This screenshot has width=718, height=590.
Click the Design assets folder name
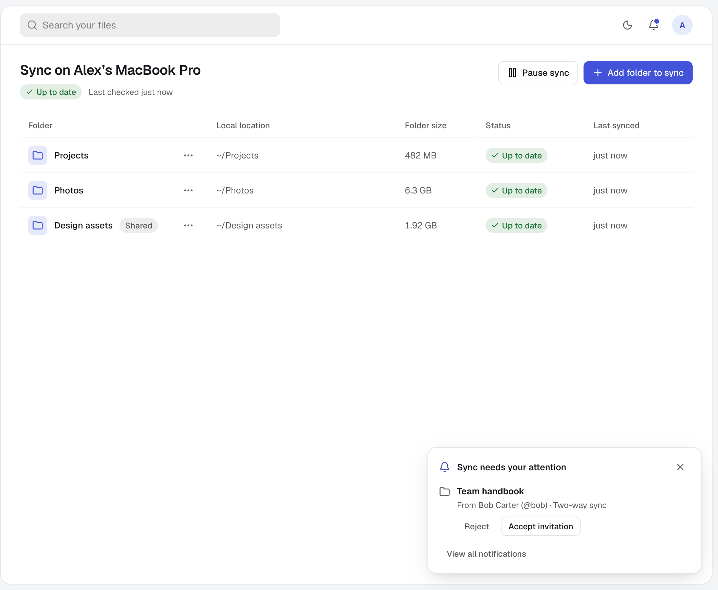(x=83, y=225)
